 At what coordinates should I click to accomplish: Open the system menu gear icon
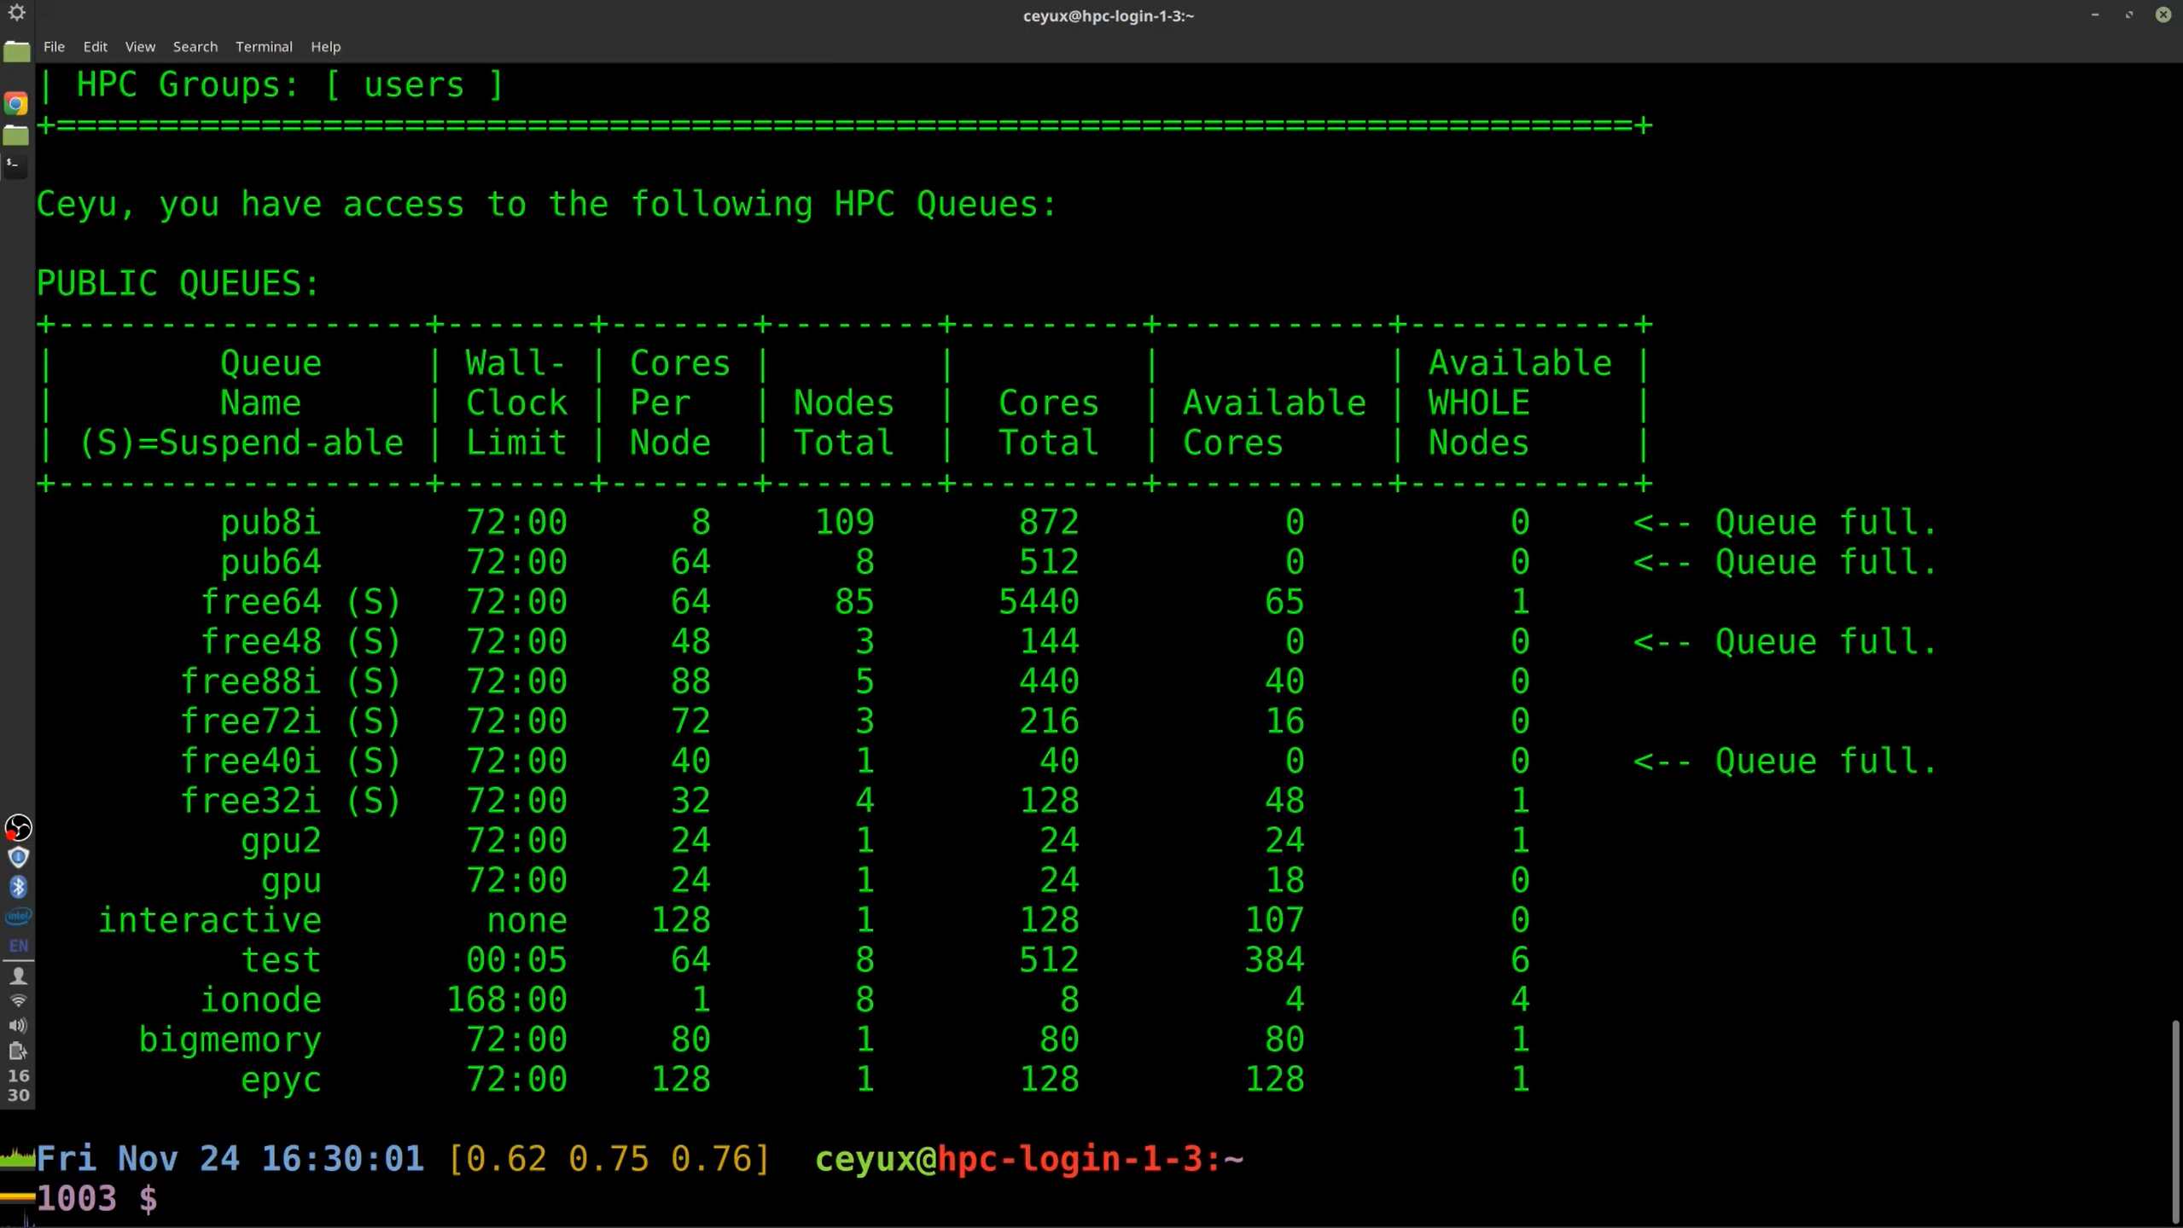[x=16, y=13]
